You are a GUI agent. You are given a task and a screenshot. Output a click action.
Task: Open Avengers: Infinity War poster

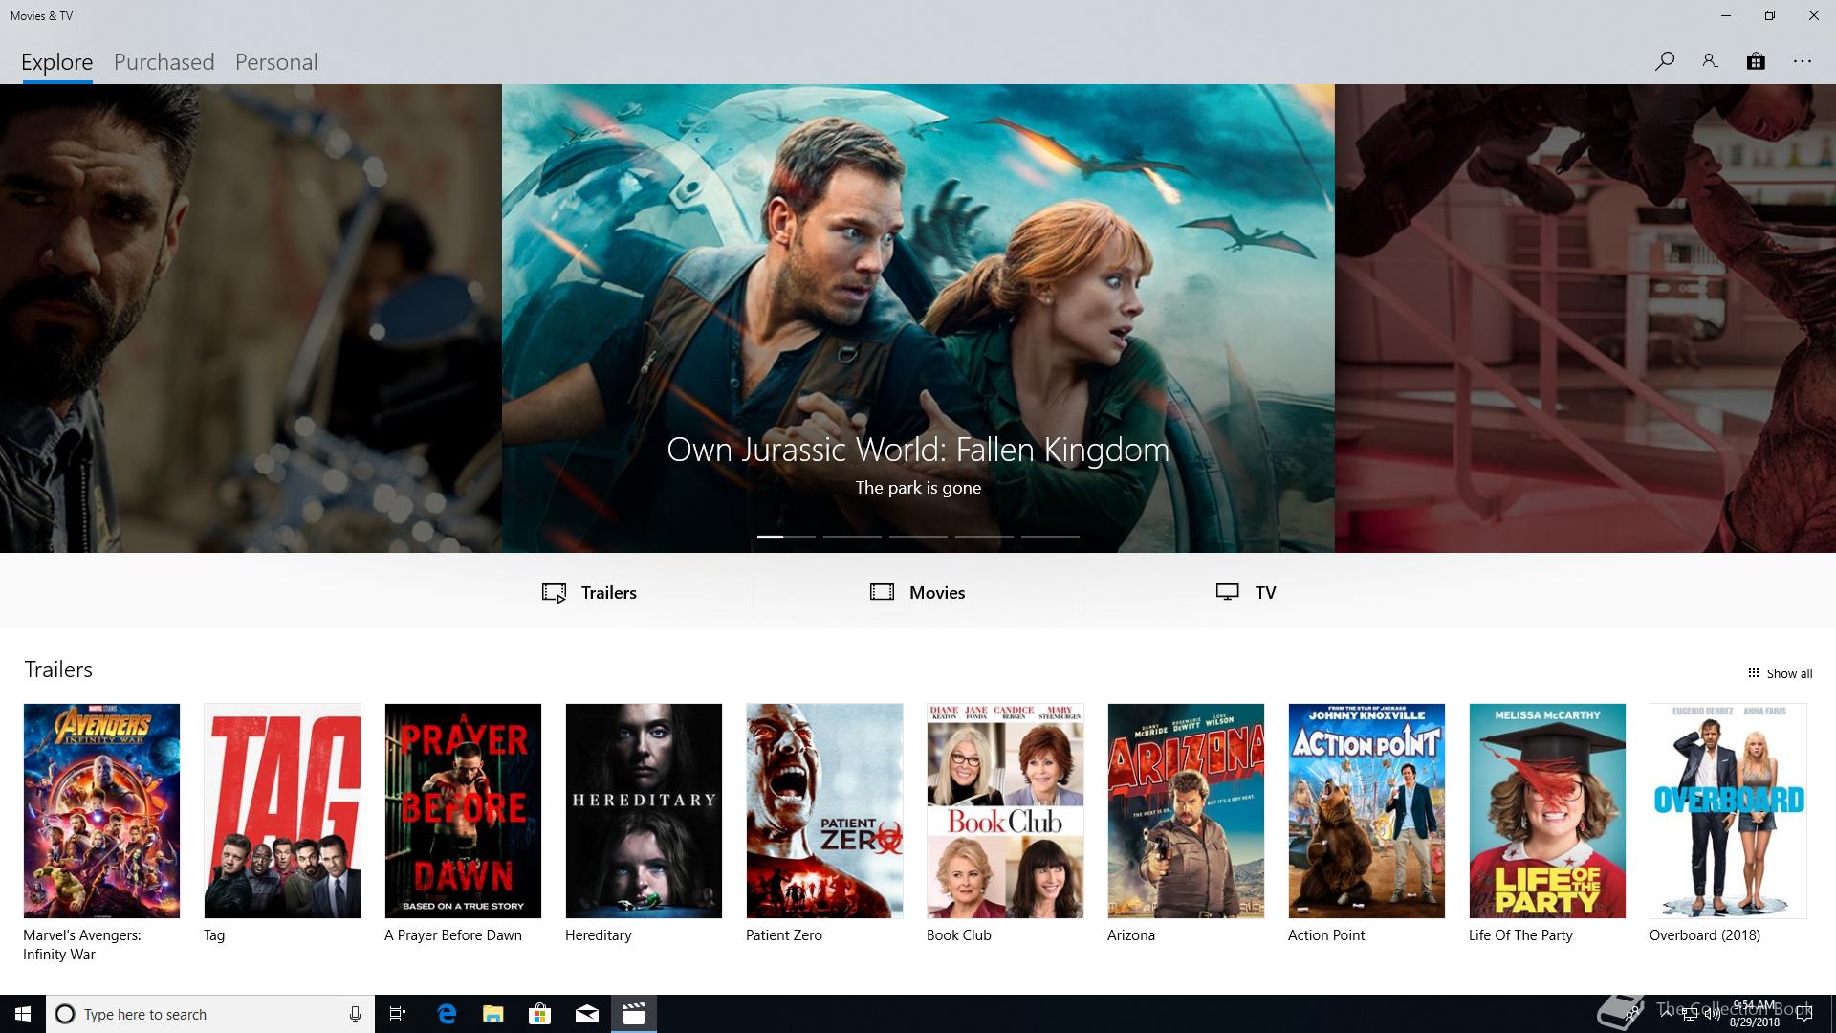(101, 811)
